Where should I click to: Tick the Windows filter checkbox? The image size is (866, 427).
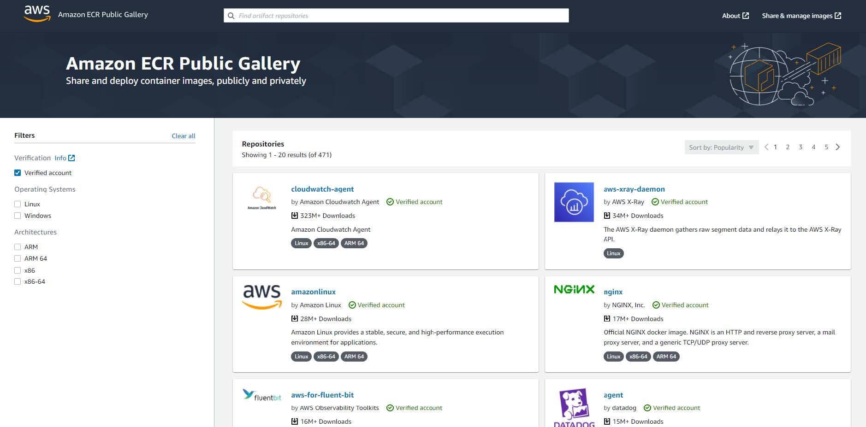(x=18, y=216)
